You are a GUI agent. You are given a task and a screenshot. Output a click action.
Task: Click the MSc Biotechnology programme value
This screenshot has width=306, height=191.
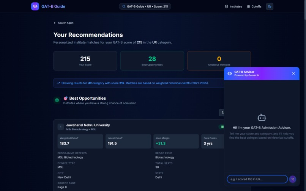[x=70, y=157]
